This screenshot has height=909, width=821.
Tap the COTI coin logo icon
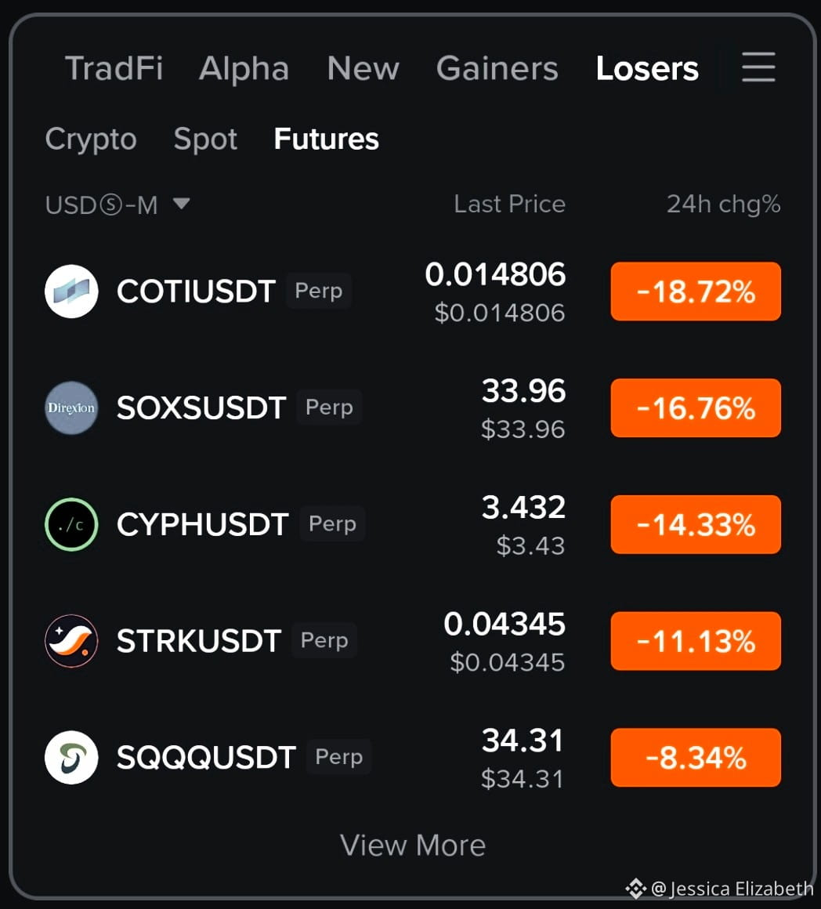[x=71, y=291]
